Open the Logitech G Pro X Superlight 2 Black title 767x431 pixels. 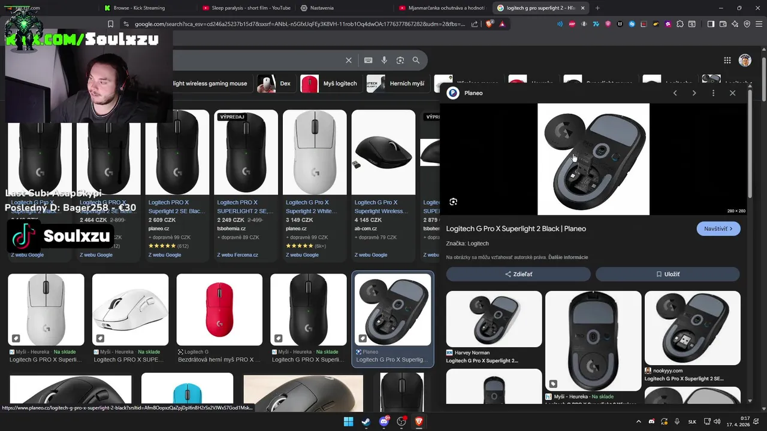click(516, 229)
